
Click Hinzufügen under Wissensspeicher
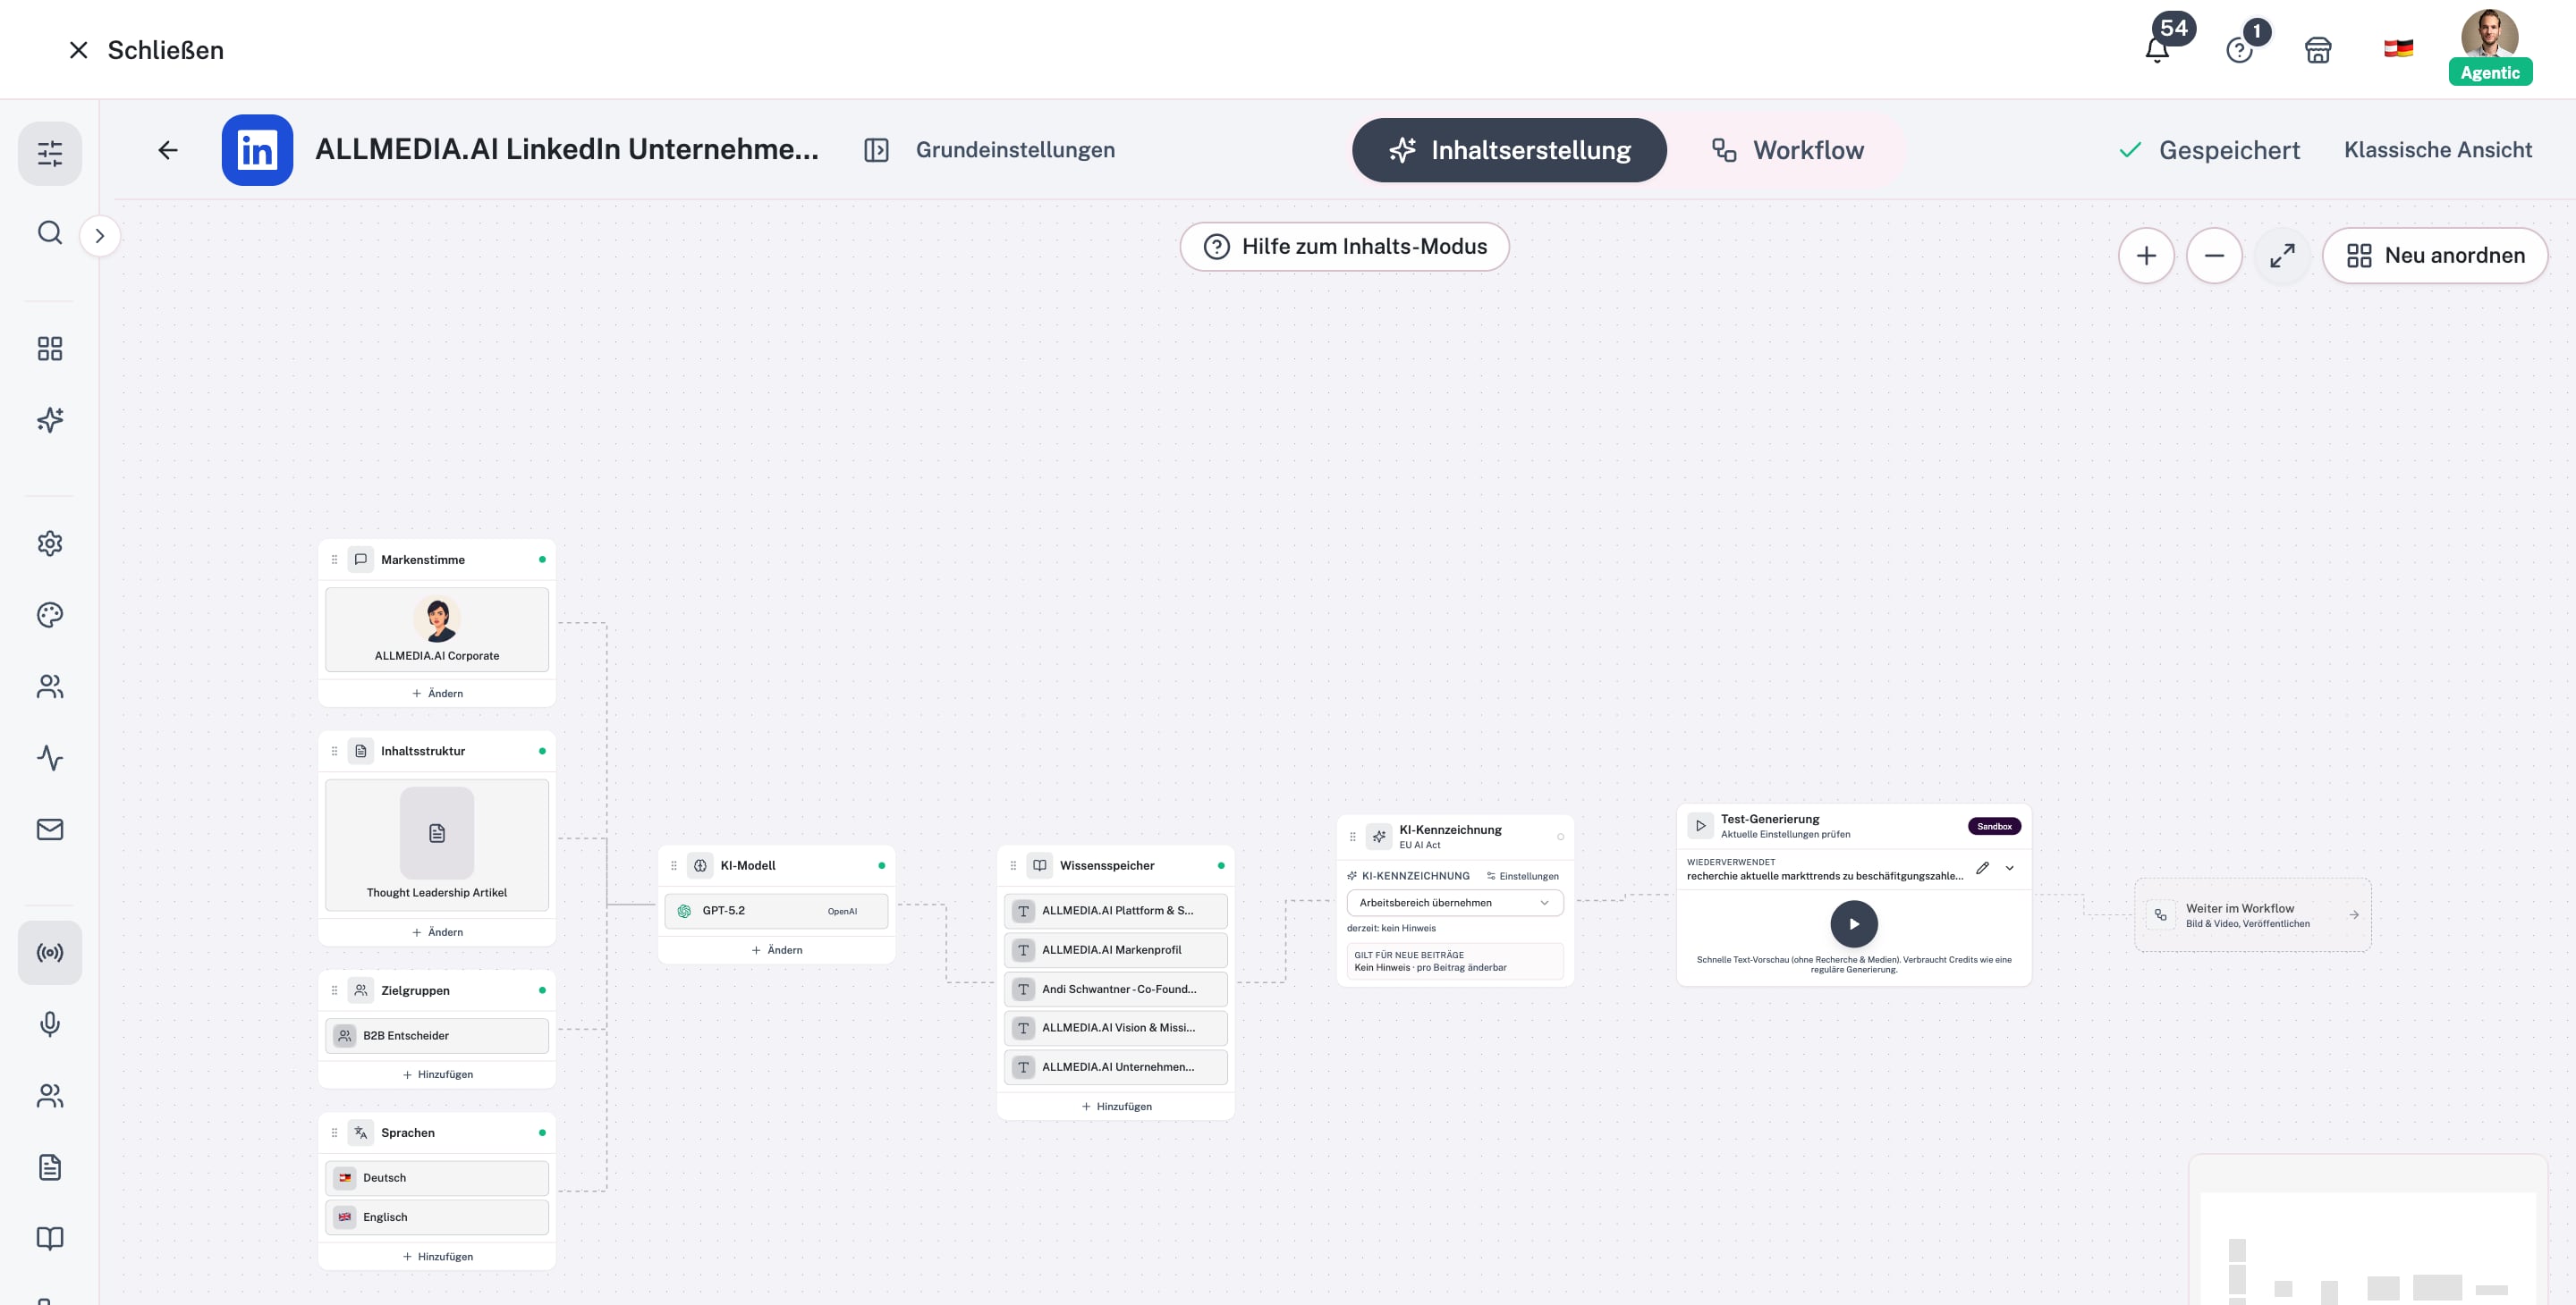click(1116, 1107)
